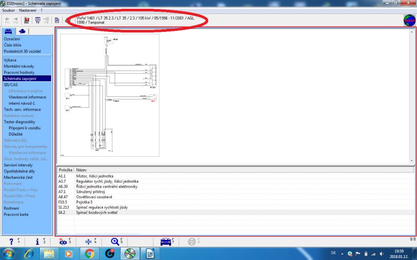
Task: Click the F3 component icon
Action: (63, 241)
